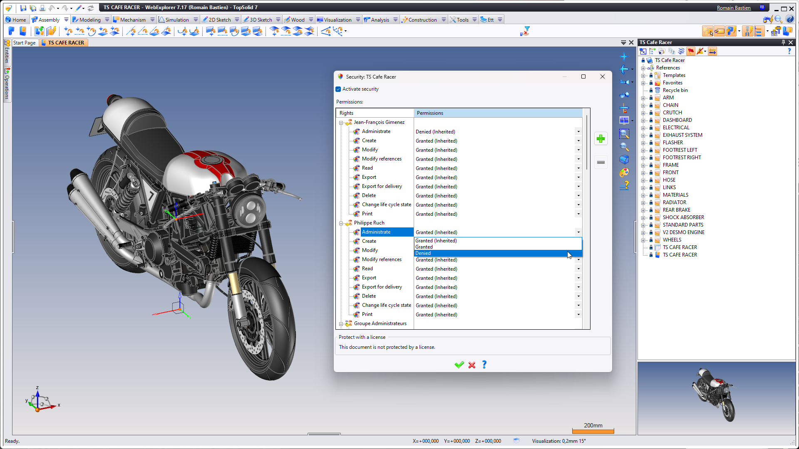Click the layers stack icon in the project panel
This screenshot has width=799, height=449.
(x=681, y=51)
